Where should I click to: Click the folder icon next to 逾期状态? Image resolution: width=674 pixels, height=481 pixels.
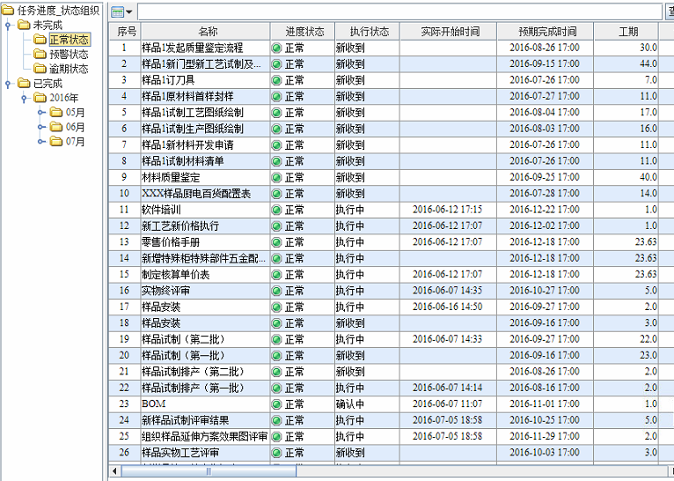pyautogui.click(x=40, y=69)
